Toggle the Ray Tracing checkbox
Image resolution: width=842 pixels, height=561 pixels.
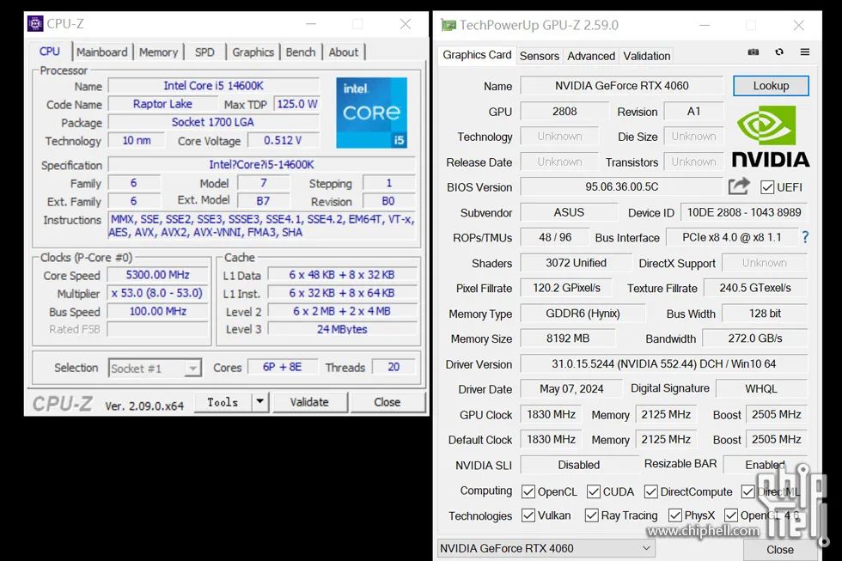(592, 515)
